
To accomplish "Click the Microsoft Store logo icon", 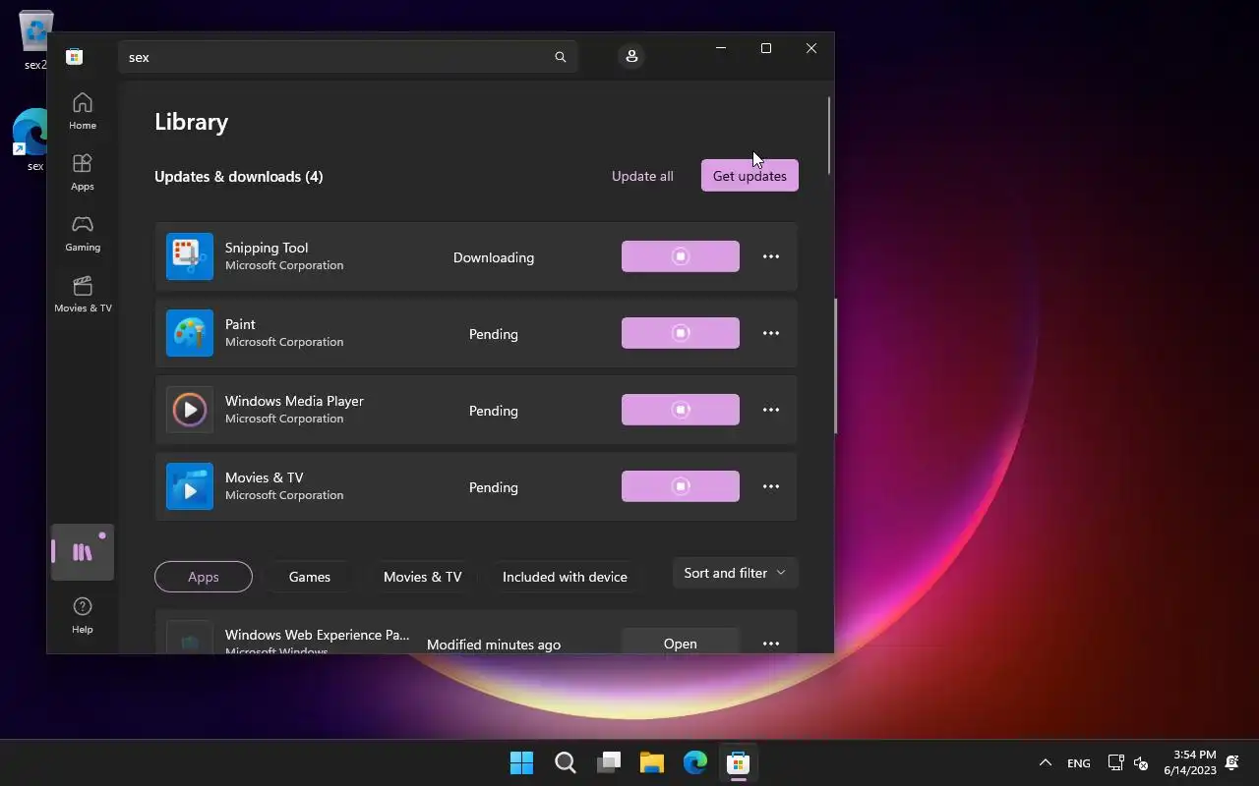I will (x=74, y=57).
